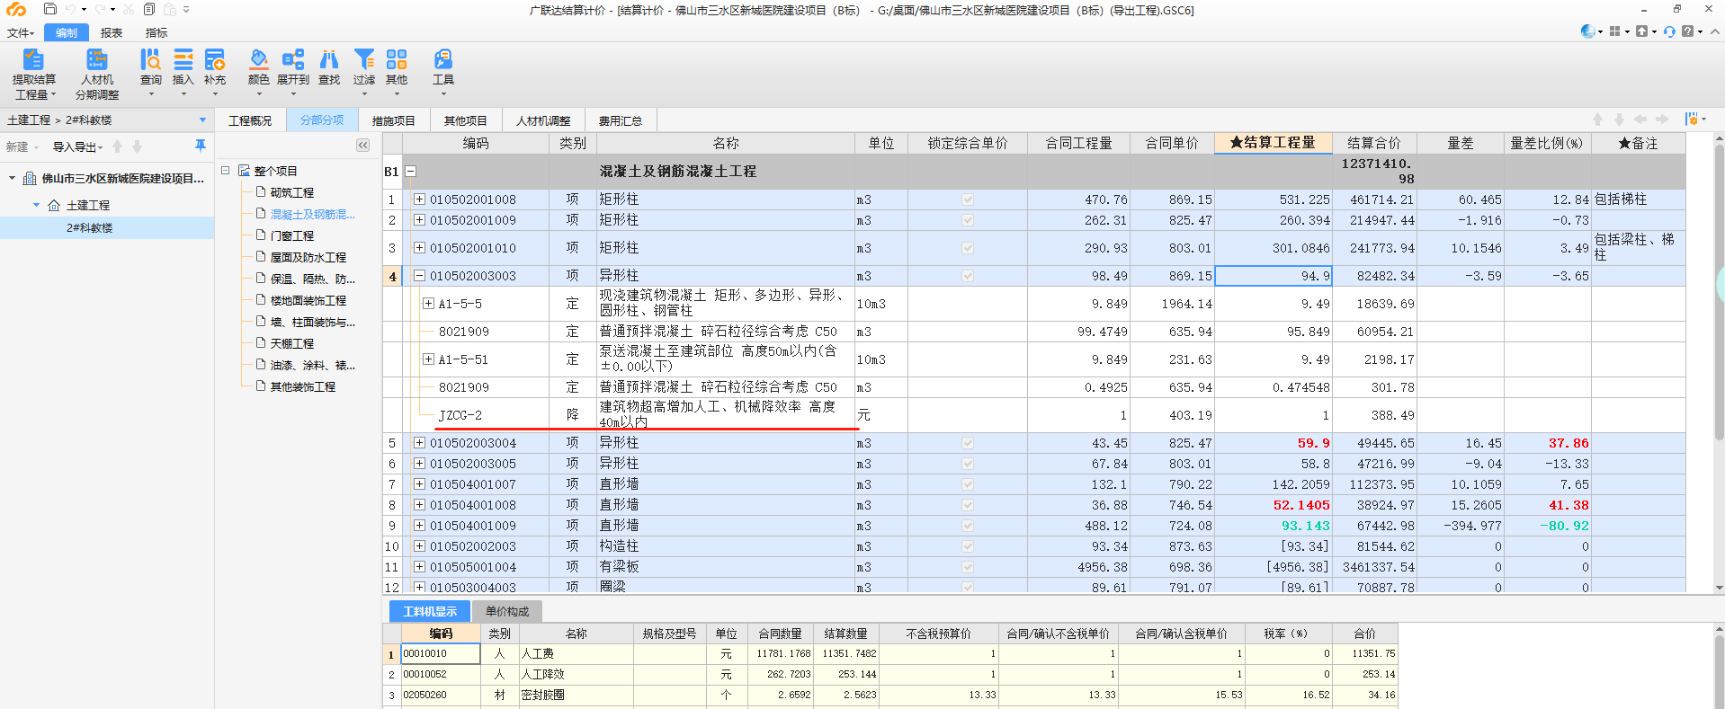The height and width of the screenshot is (709, 1725).
Task: Collapse the B1 混凝土 section
Action: tap(410, 171)
